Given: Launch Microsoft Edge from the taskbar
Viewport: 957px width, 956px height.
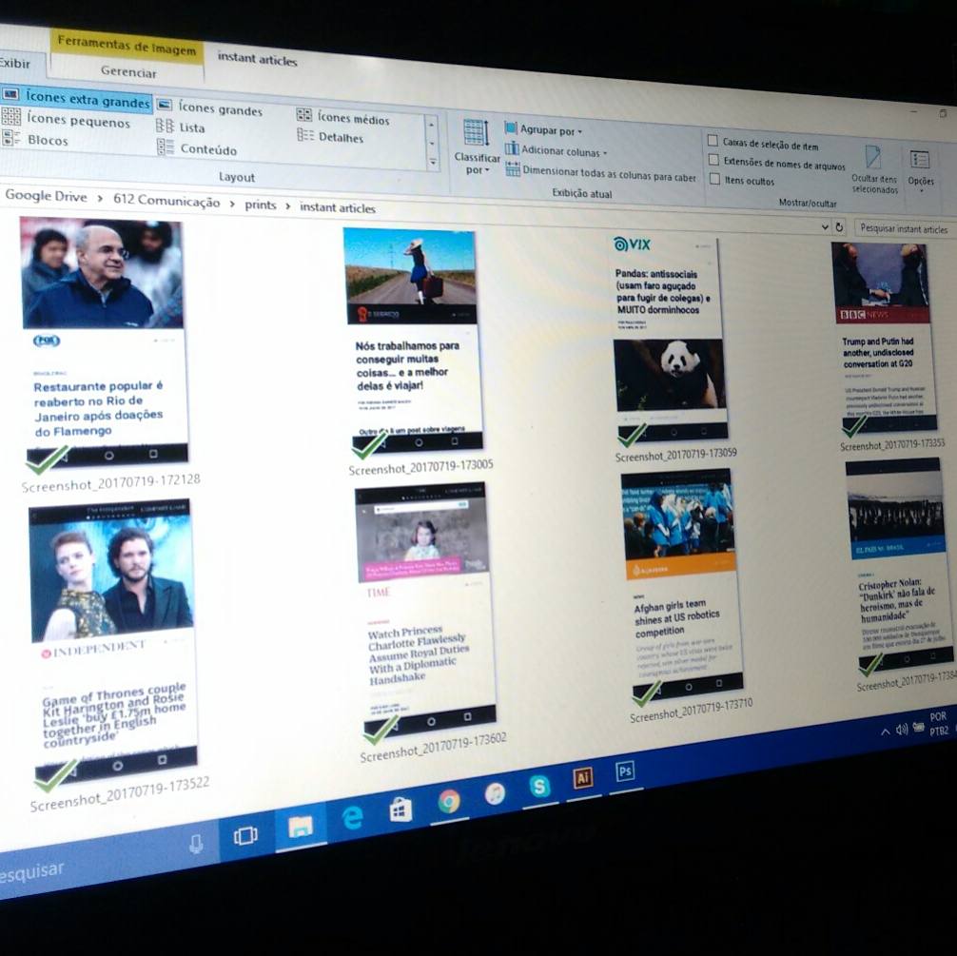Looking at the screenshot, I should tap(352, 817).
